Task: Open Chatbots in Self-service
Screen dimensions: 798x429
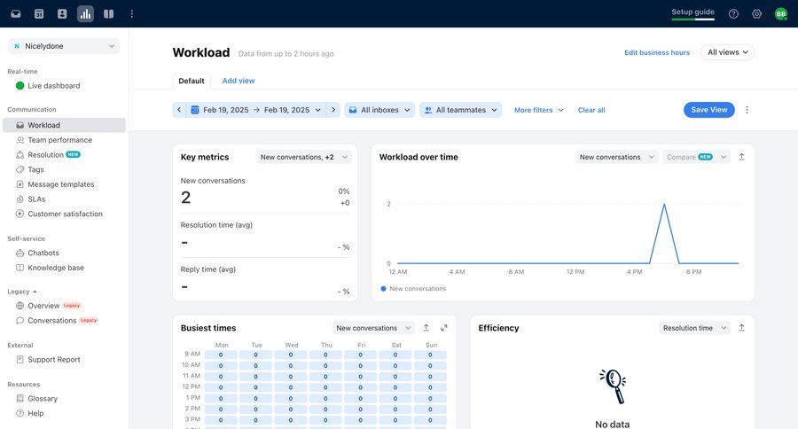Action: click(x=43, y=253)
